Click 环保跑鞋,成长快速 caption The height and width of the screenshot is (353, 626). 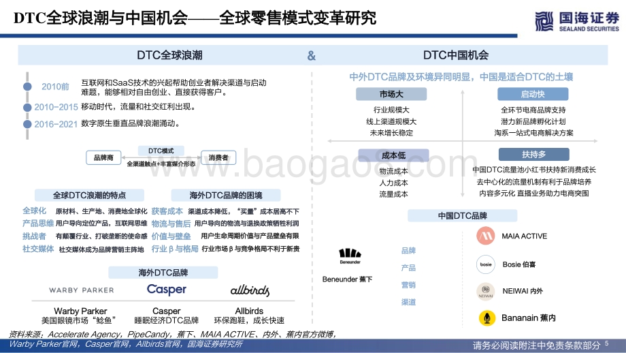point(250,320)
